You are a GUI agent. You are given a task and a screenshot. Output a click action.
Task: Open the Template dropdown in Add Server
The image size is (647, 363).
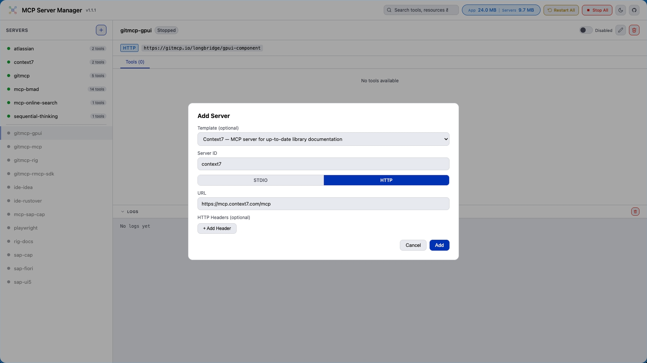click(323, 139)
